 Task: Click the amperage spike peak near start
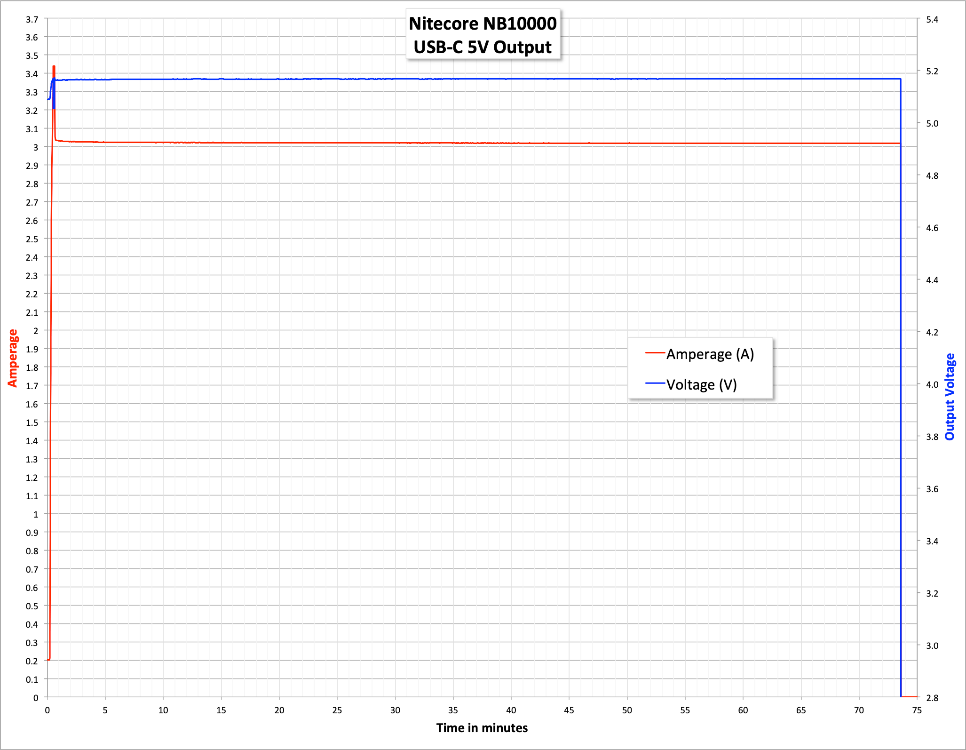point(54,67)
